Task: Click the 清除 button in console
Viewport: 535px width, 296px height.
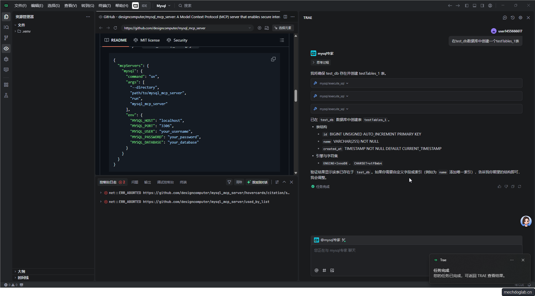Action: click(x=239, y=182)
